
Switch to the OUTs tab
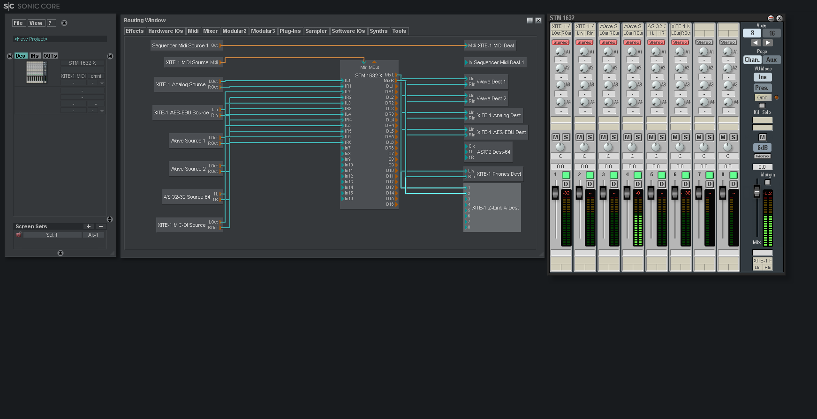[x=50, y=56]
